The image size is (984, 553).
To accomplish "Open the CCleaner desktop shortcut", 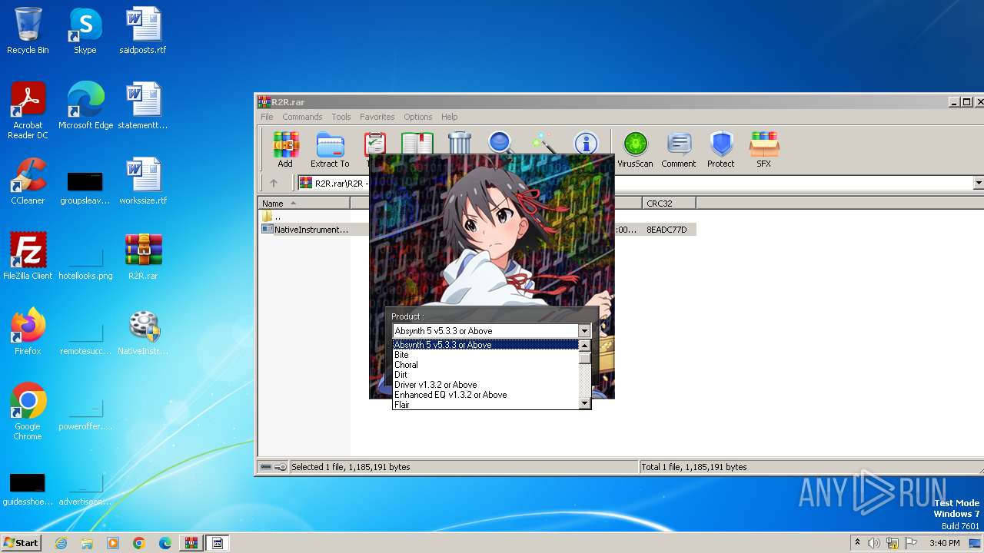I will [x=28, y=181].
